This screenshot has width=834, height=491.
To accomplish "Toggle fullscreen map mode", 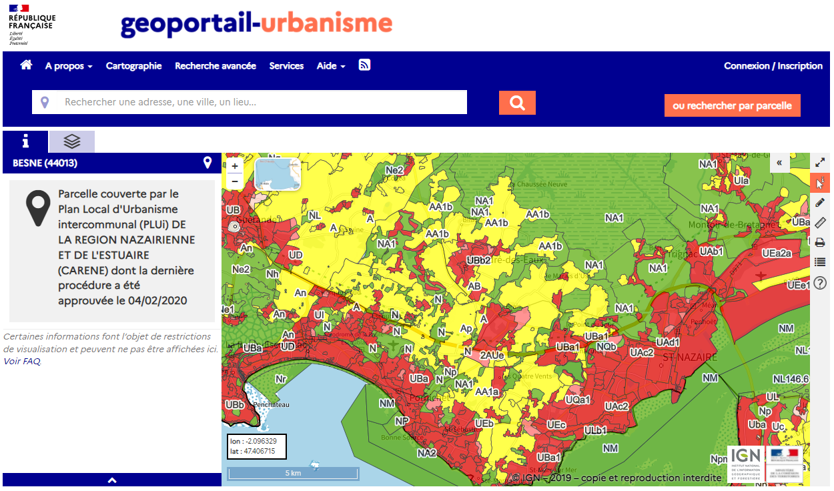I will pyautogui.click(x=820, y=162).
